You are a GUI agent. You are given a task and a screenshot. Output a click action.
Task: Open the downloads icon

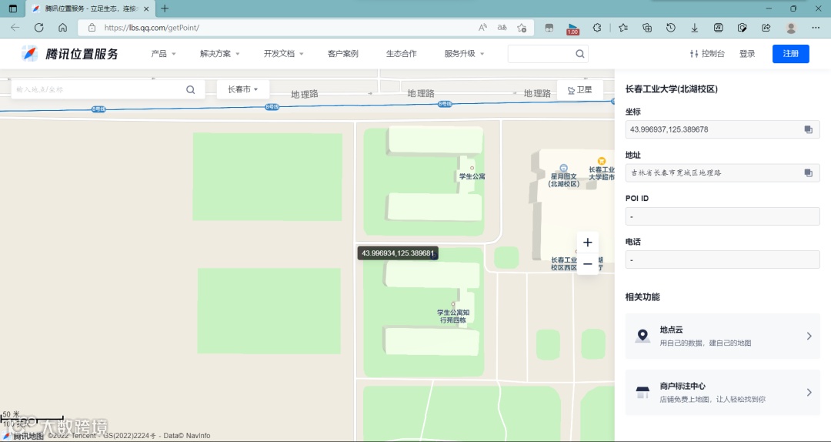(694, 28)
